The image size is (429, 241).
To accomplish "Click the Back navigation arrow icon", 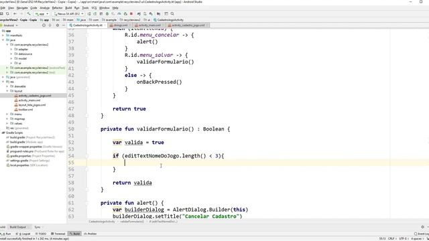I will pos(15,13).
